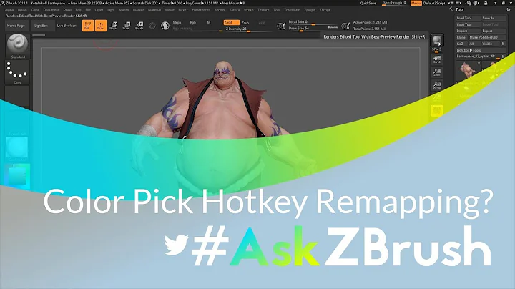Click the lock icon in title bar
The height and width of the screenshot is (289, 515).
point(486,3)
